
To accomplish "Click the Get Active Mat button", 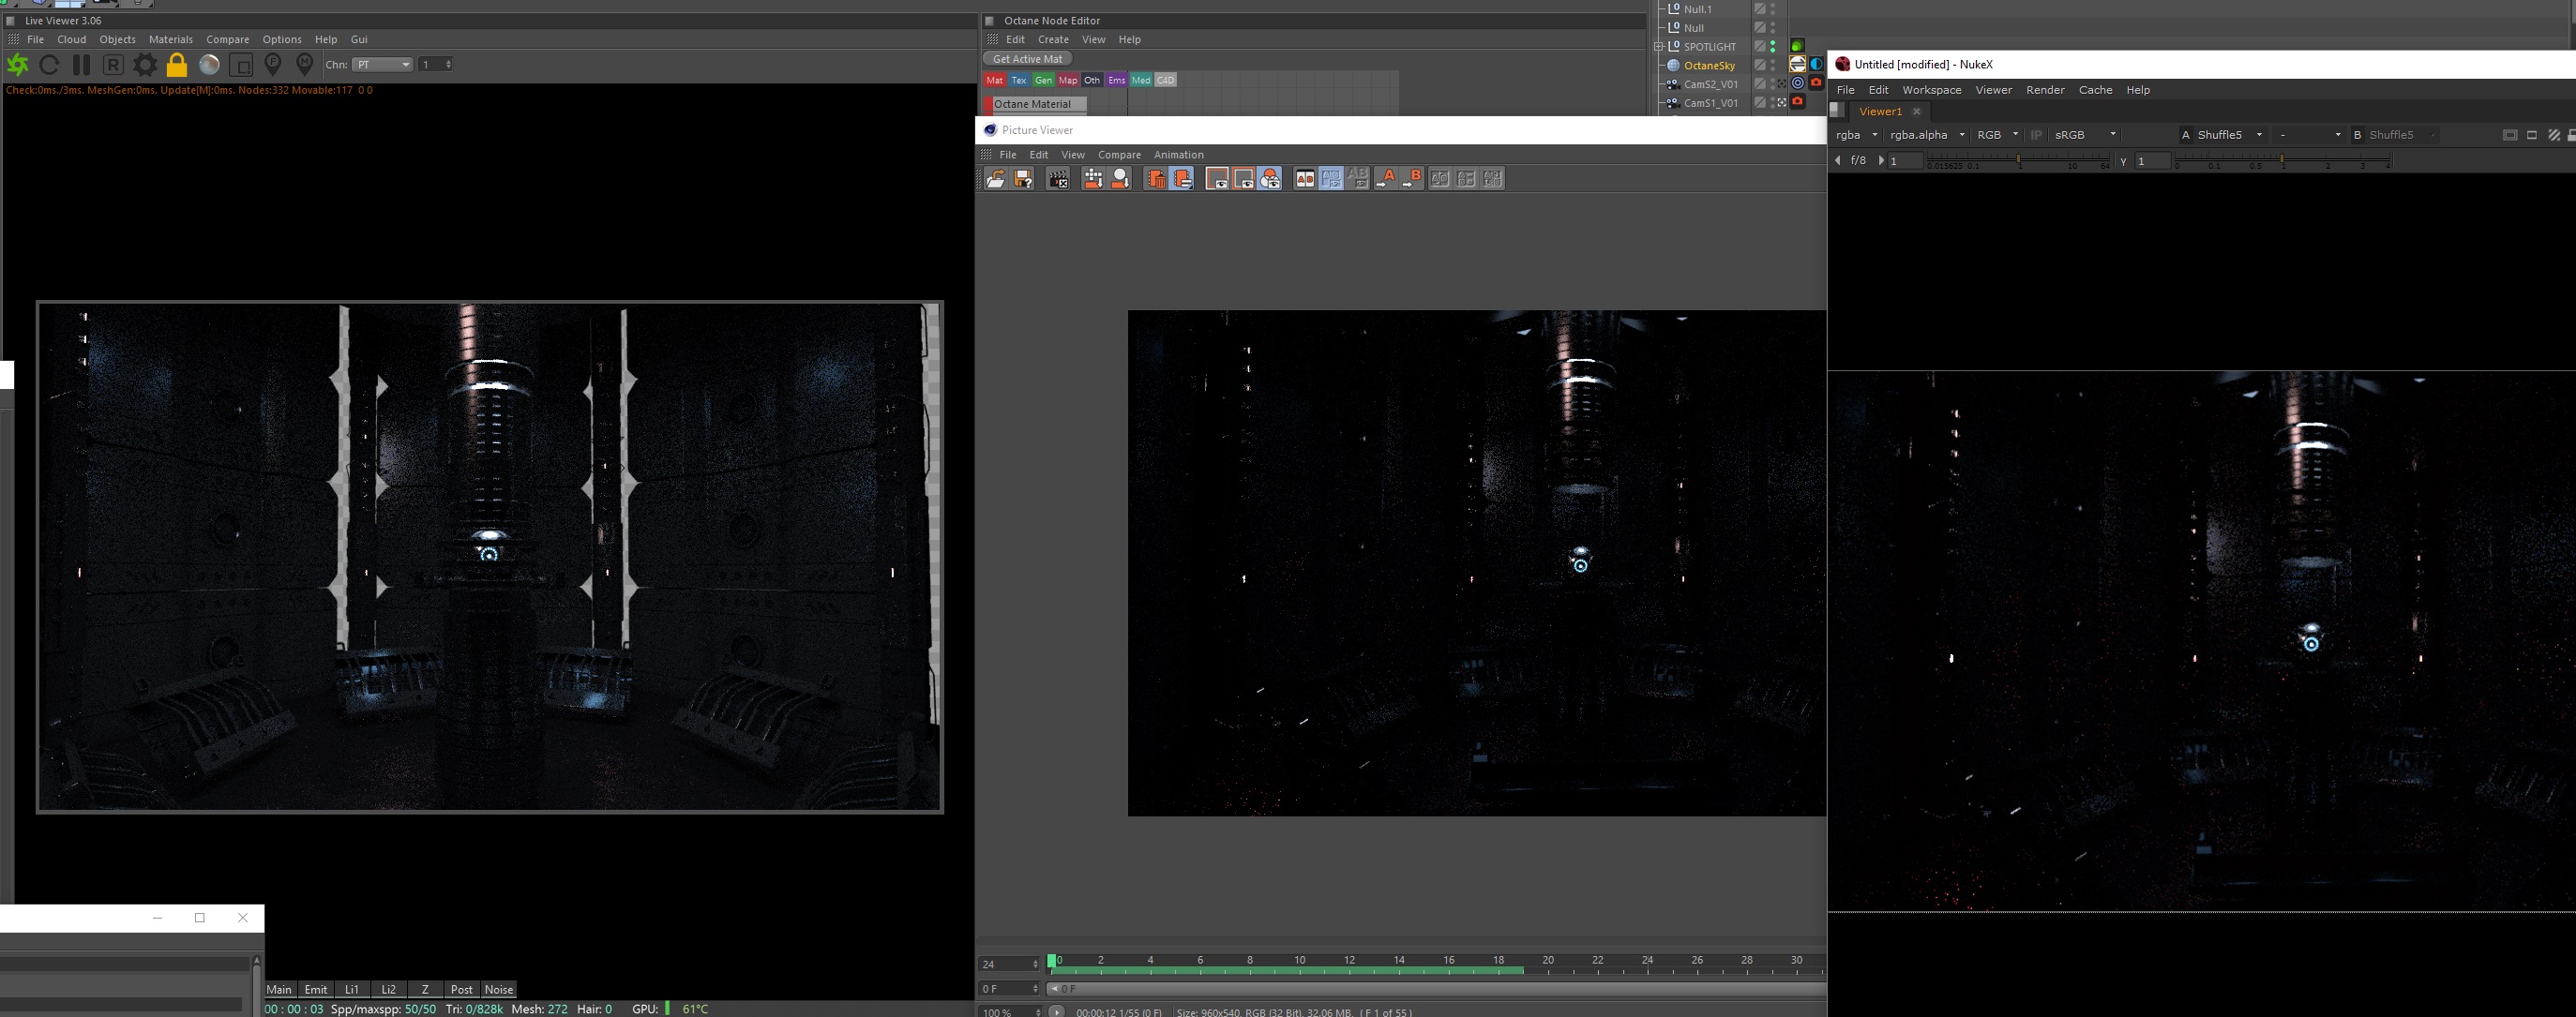I will (1027, 59).
